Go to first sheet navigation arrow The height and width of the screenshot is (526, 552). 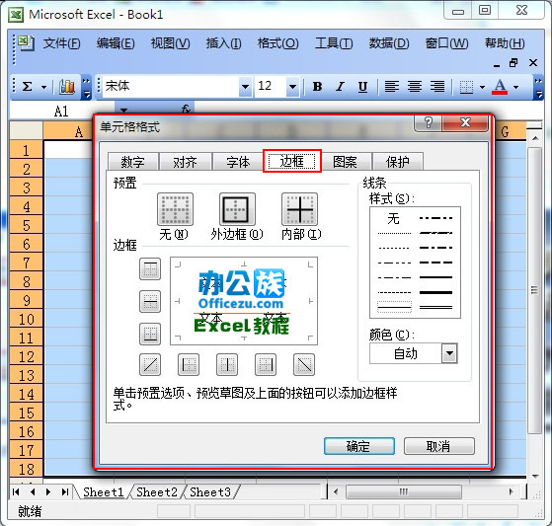(16, 491)
